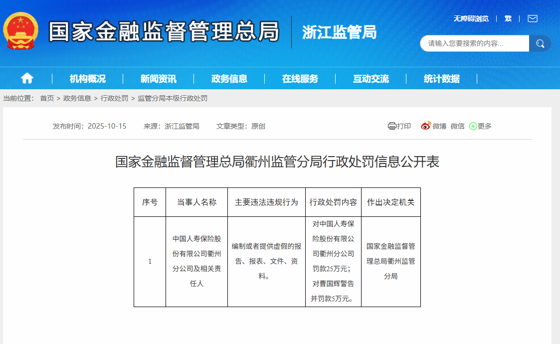Click 政务信息 breadcrumb link

[77, 98]
